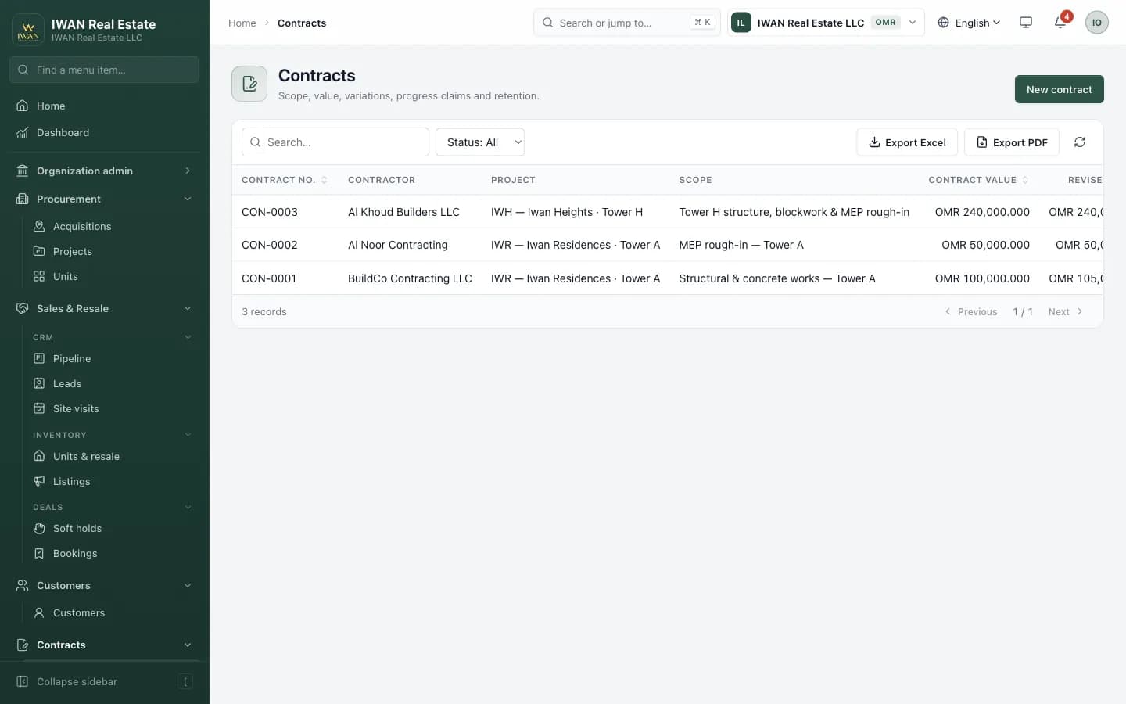Click the Dashboard chart icon
This screenshot has width=1126, height=704.
23,132
